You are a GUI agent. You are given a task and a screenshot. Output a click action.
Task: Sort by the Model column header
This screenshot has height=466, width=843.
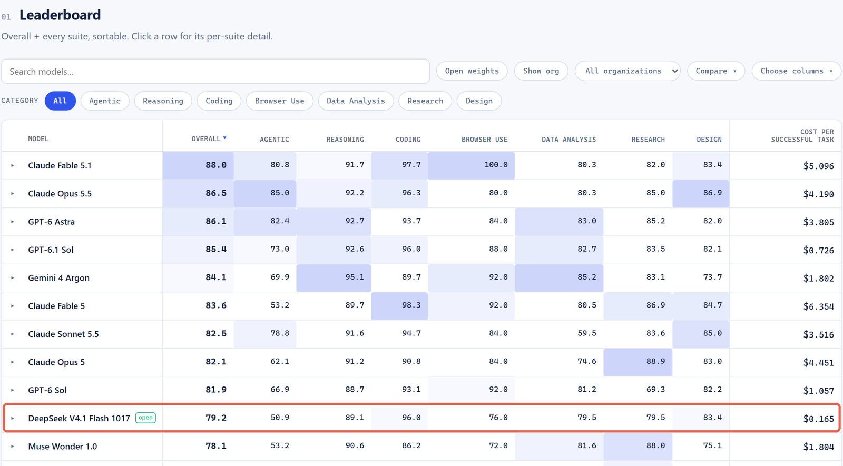pos(38,139)
